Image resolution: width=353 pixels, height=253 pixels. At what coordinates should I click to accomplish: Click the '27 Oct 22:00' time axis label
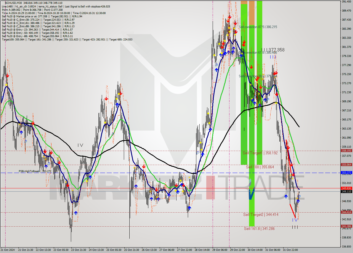point(184,250)
